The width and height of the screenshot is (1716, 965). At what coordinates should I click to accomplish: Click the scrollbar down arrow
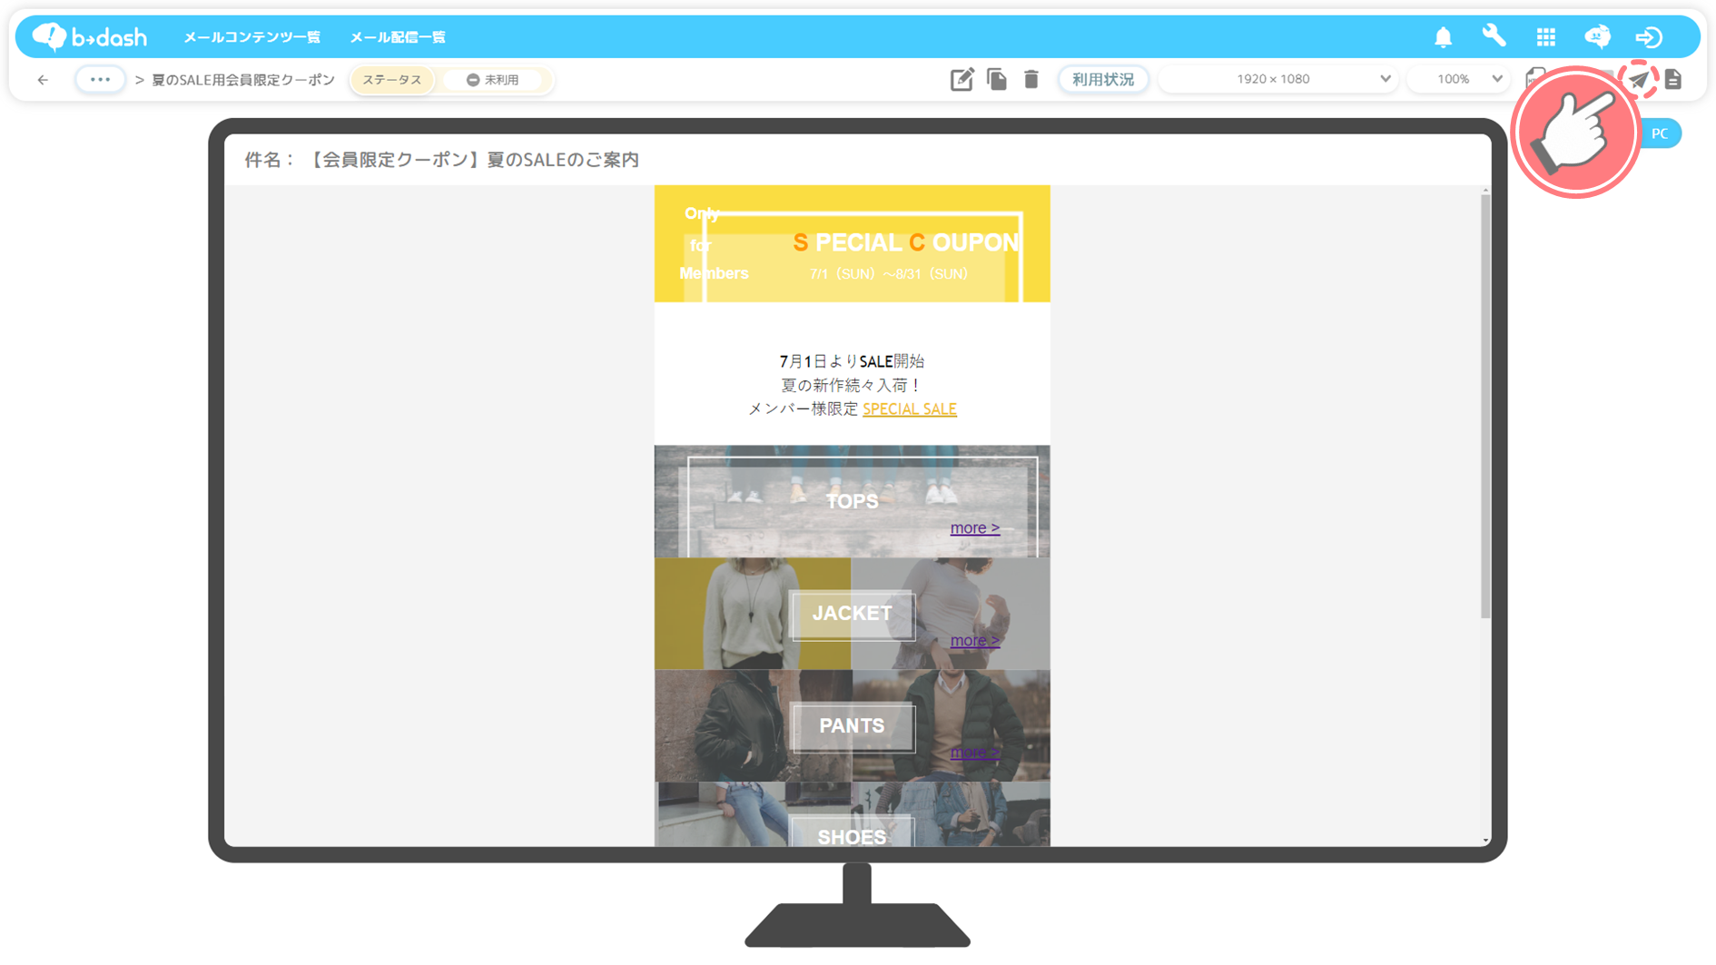click(x=1485, y=841)
